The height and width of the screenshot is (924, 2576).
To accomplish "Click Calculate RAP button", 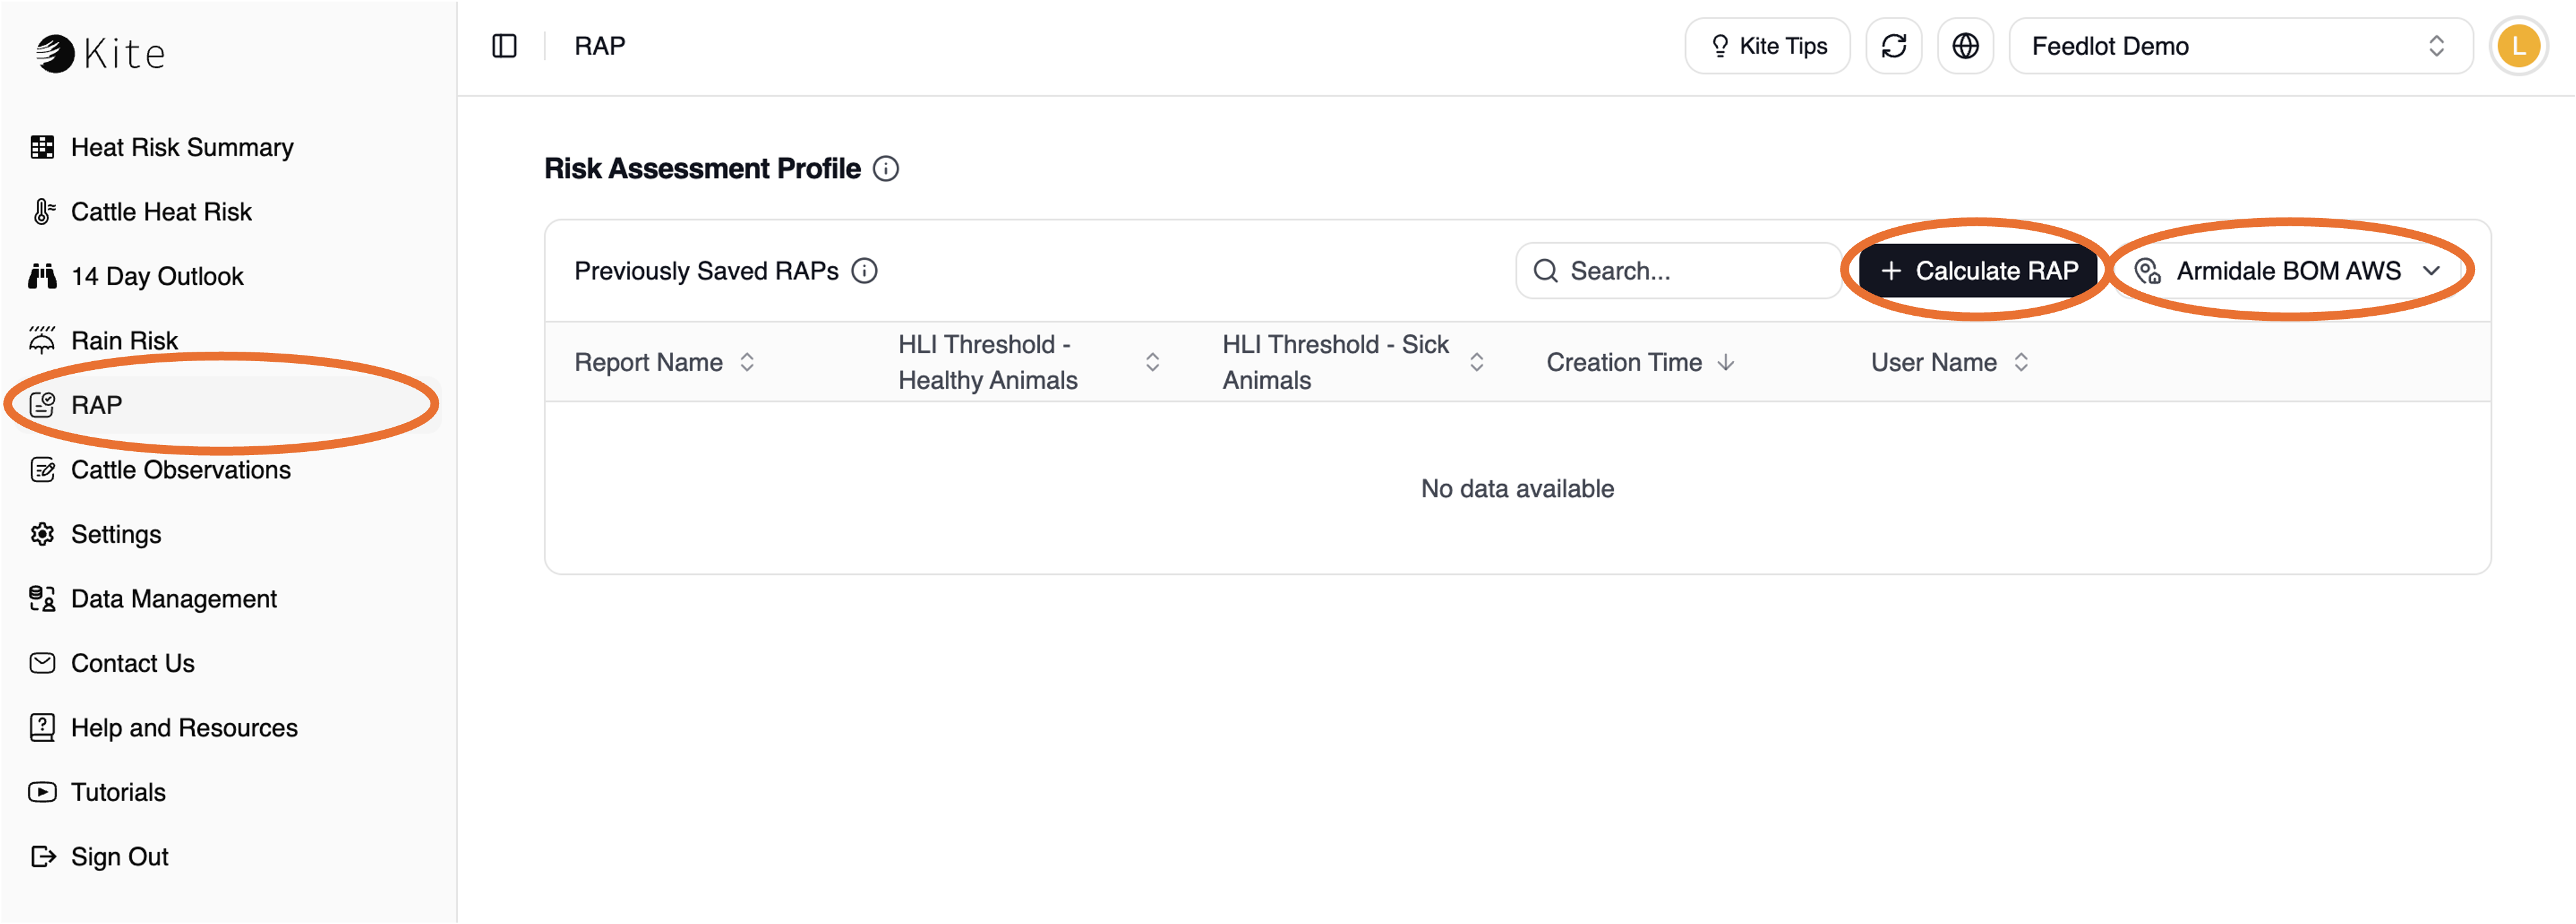I will pyautogui.click(x=1978, y=271).
